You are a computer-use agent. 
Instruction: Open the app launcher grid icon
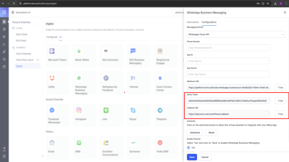click(x=4, y=12)
